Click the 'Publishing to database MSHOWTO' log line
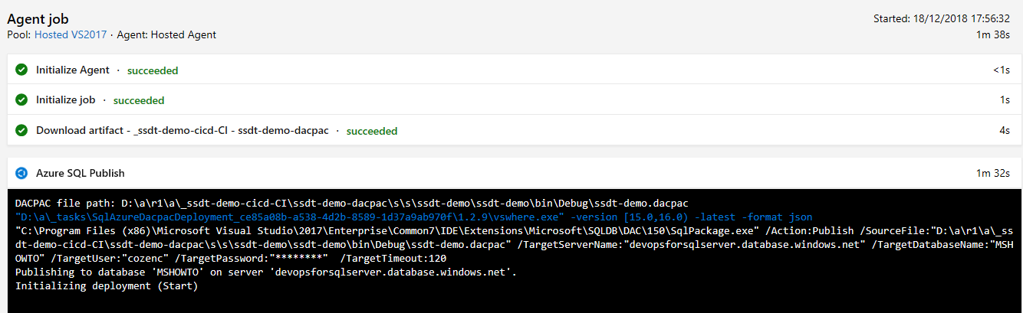Image resolution: width=1023 pixels, height=313 pixels. click(266, 272)
